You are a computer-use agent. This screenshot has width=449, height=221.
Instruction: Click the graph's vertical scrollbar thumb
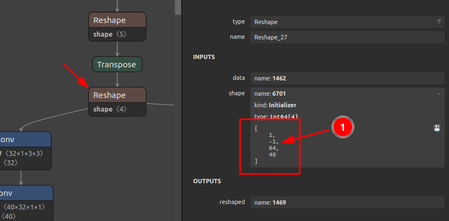coord(178,7)
